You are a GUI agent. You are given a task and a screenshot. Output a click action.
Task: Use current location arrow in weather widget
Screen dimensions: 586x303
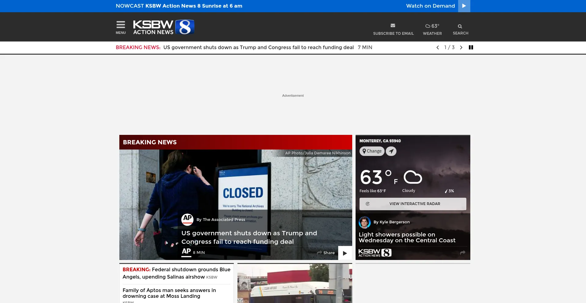click(391, 151)
